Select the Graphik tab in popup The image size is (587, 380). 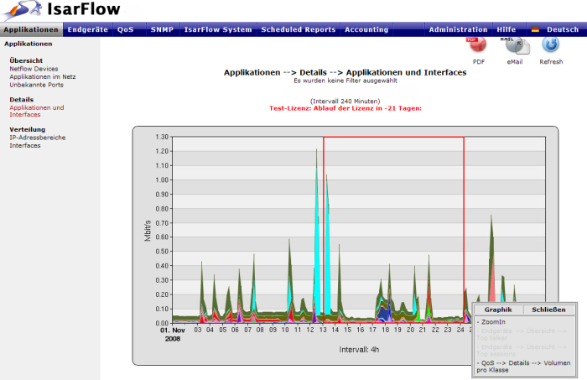tap(498, 310)
